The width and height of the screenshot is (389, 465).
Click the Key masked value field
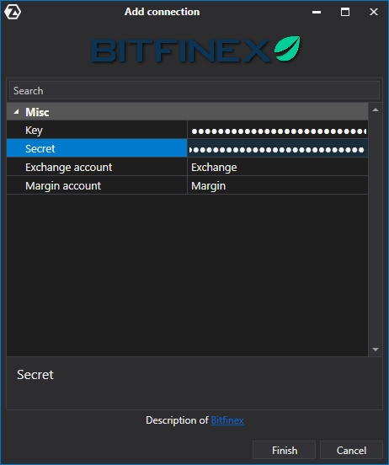pyautogui.click(x=278, y=131)
